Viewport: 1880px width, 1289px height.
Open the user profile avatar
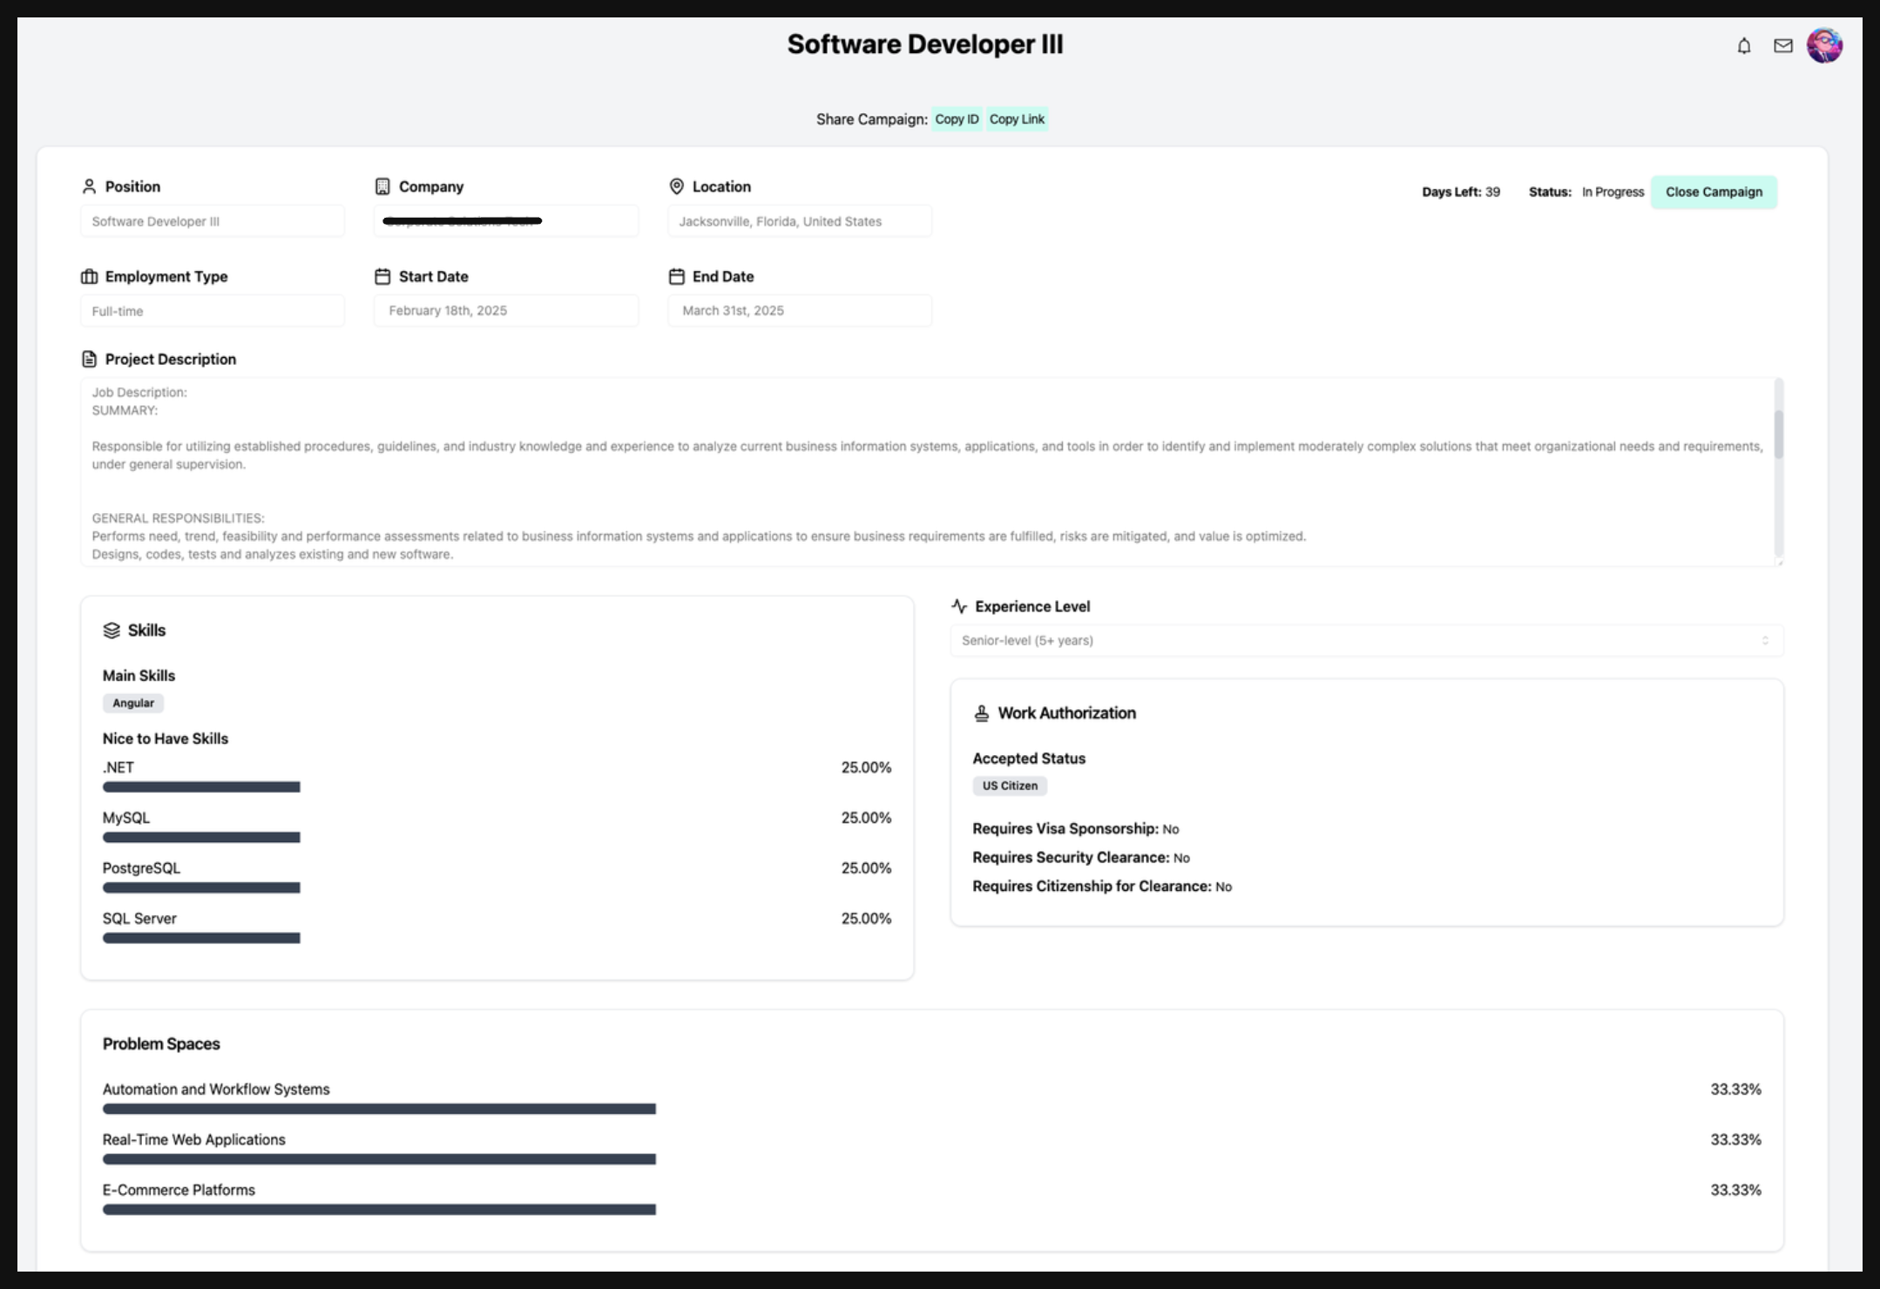[1823, 46]
